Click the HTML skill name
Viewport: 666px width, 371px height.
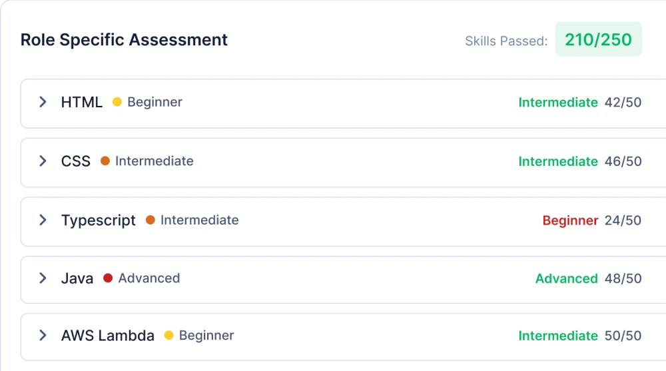[82, 102]
